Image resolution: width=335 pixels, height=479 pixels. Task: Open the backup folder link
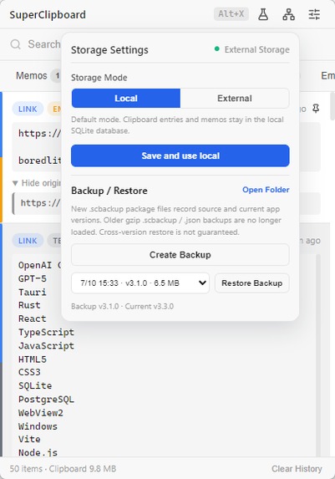[x=266, y=190]
